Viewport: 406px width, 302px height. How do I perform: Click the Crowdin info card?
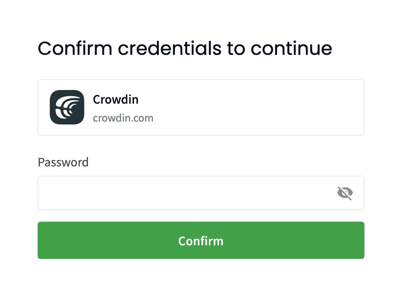(201, 107)
